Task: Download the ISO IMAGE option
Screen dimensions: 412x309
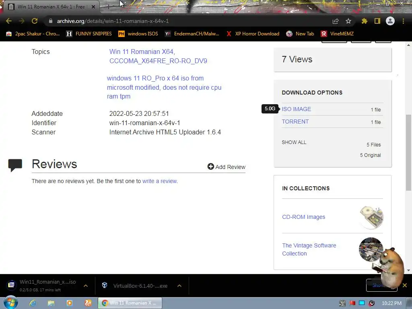Action: coord(296,109)
